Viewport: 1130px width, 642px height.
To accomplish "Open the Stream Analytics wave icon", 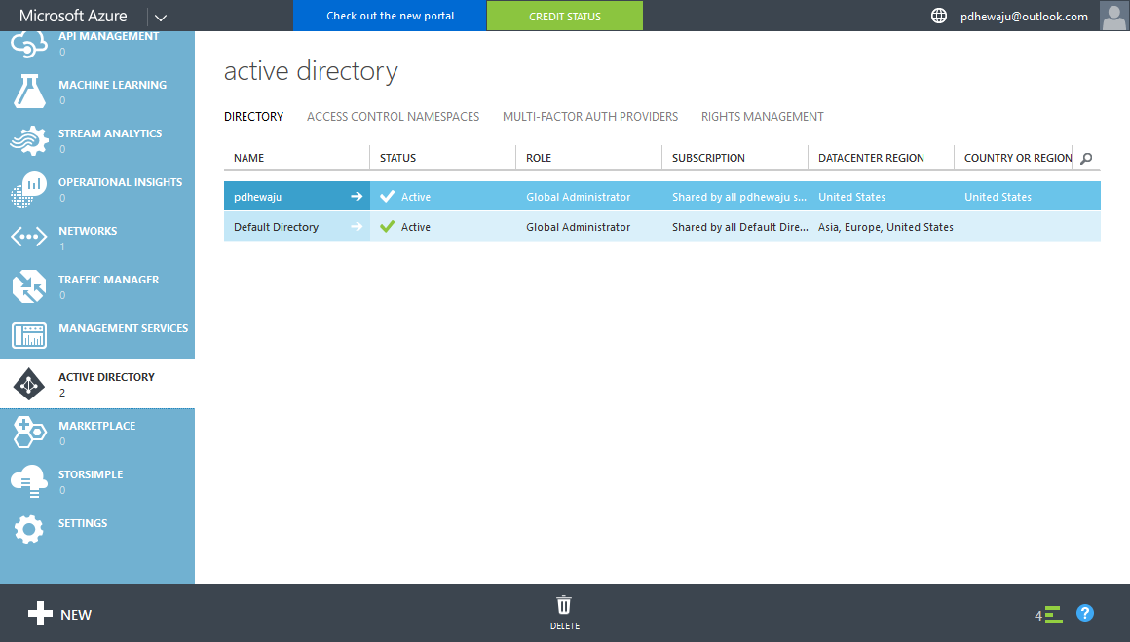I will [29, 140].
